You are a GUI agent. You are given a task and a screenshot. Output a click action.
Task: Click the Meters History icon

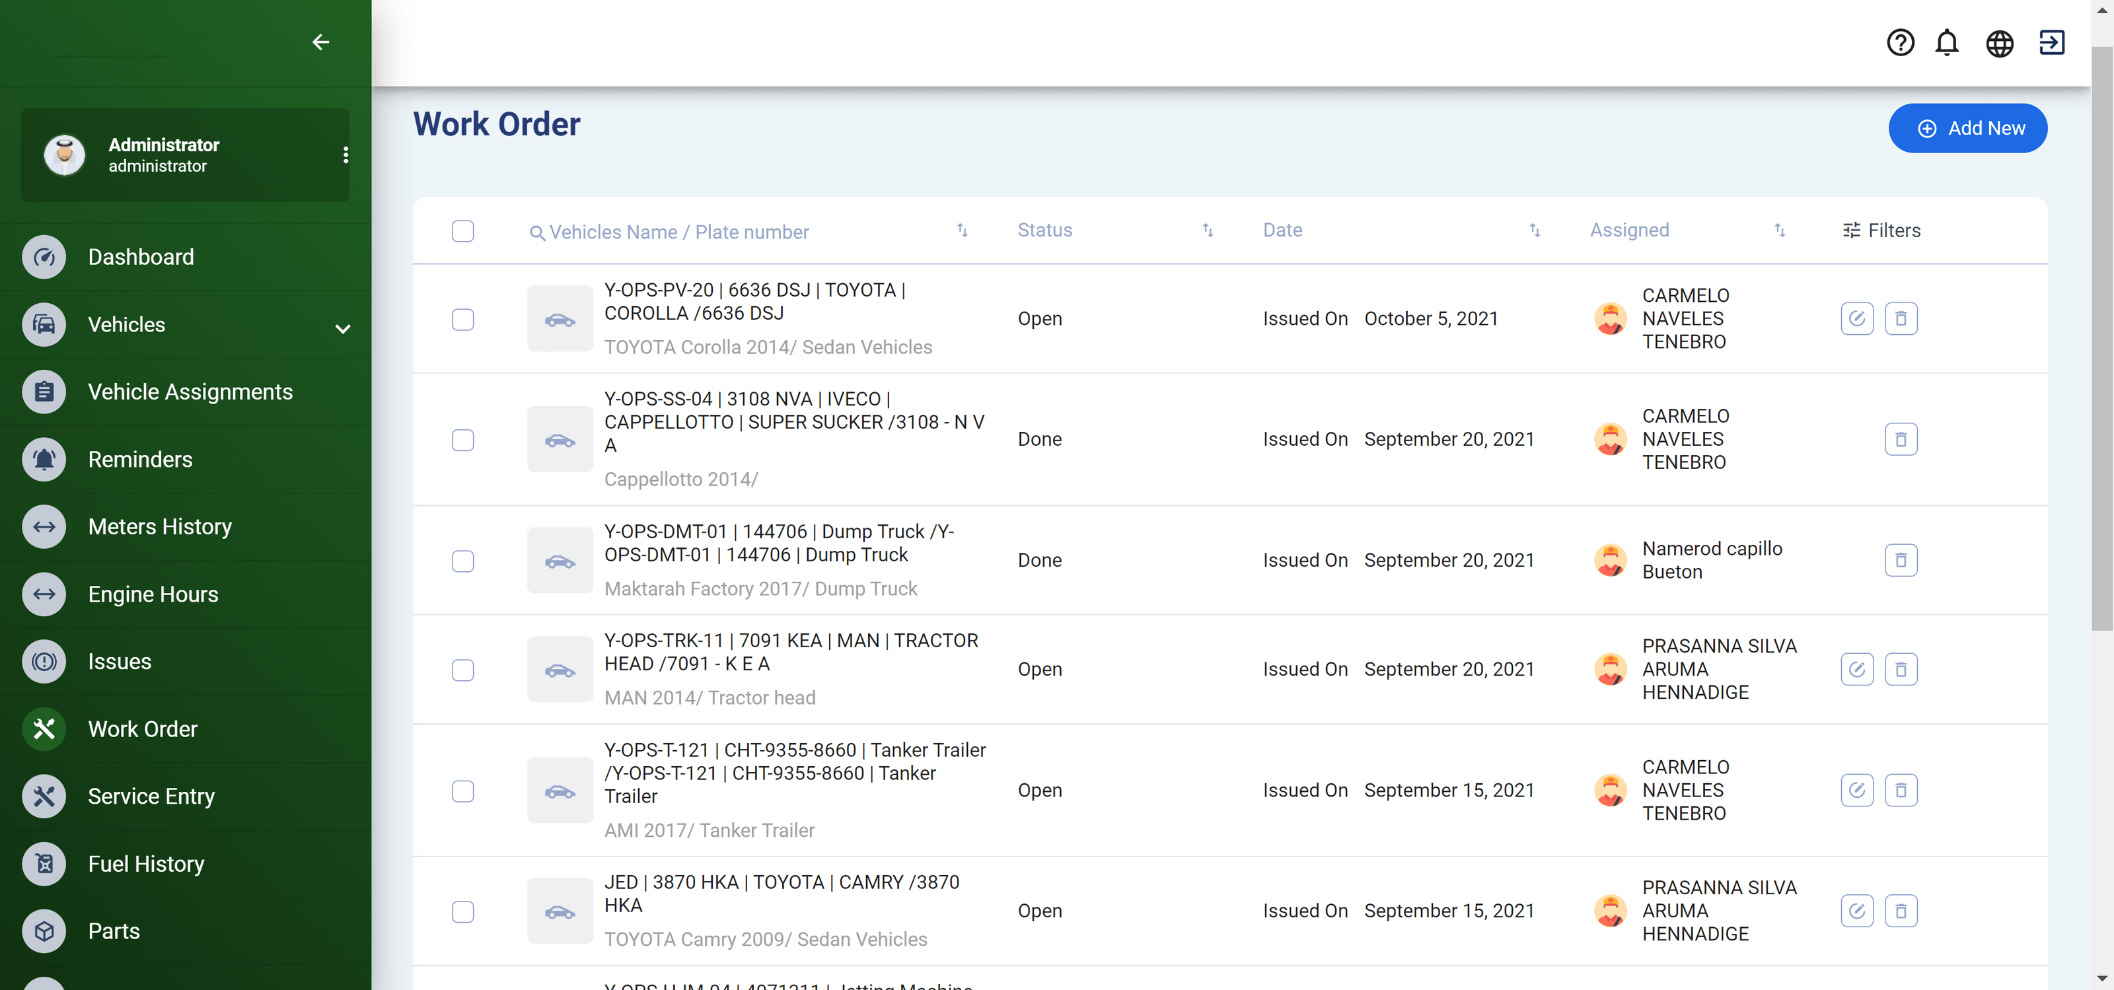44,526
